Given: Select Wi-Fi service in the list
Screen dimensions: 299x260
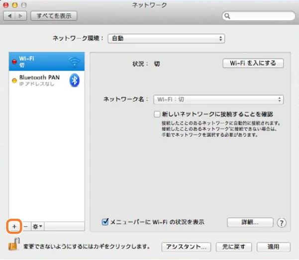Looking at the screenshot, I should (47, 62).
